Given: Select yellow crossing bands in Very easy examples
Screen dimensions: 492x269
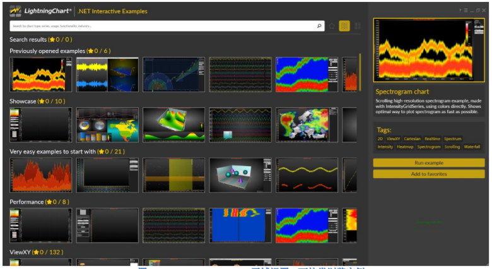Looking at the screenshot, I should coord(174,175).
